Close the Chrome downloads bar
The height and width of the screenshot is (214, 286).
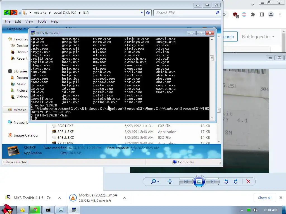281,198
